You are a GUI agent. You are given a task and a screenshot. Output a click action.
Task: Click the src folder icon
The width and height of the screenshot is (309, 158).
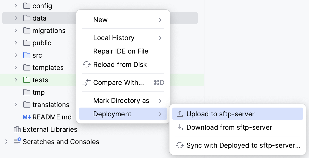coord(27,55)
